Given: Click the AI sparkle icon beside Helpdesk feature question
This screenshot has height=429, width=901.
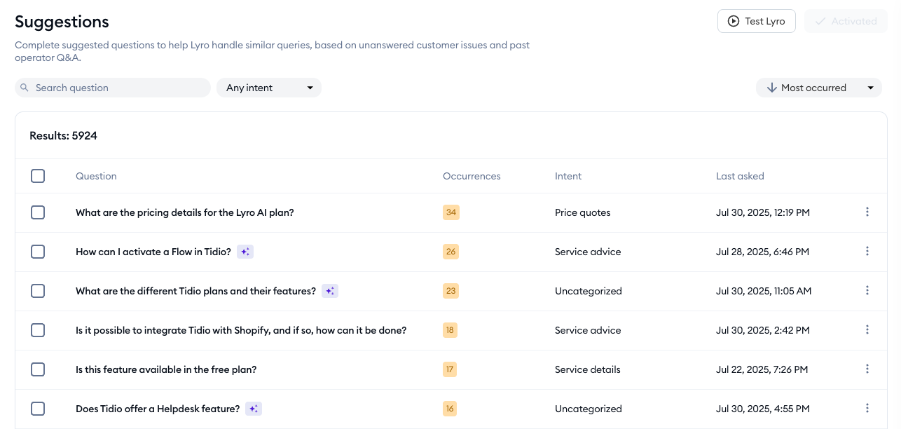Looking at the screenshot, I should tap(254, 409).
